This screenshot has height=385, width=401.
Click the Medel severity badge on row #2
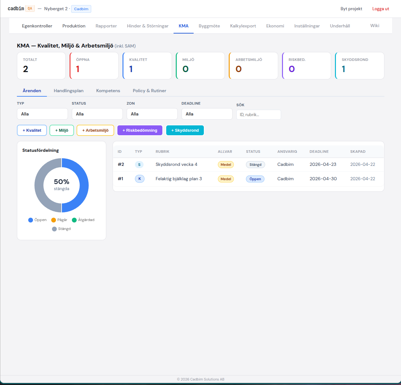coord(226,165)
